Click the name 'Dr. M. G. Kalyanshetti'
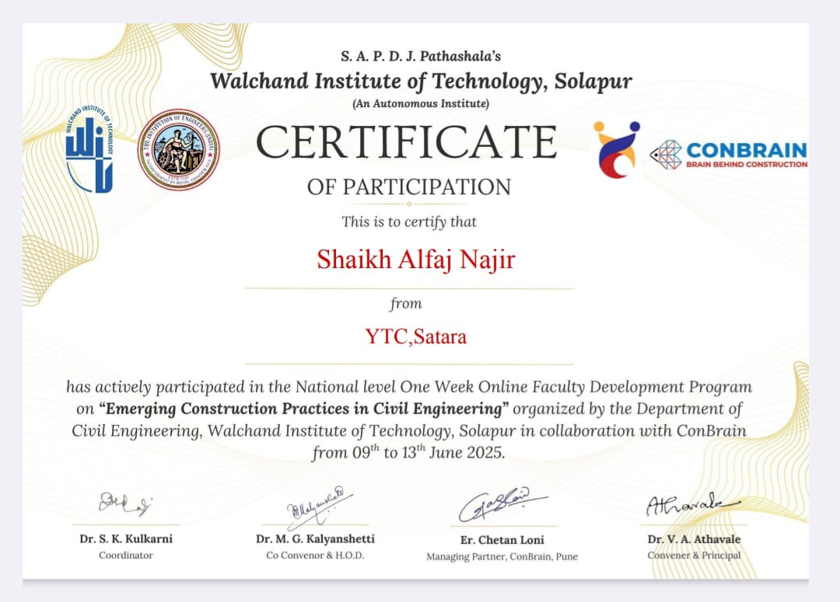The width and height of the screenshot is (840, 602). coord(315,539)
